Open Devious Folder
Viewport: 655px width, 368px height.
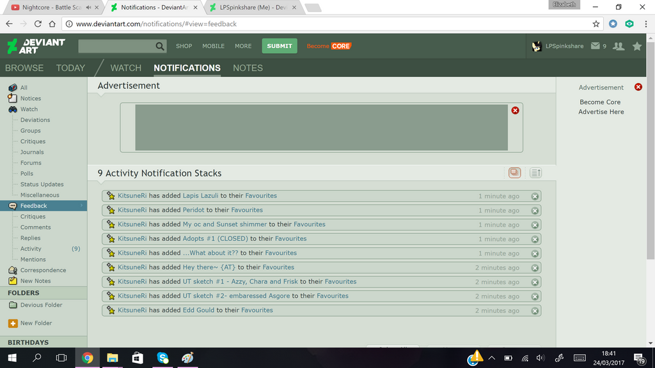coord(41,305)
